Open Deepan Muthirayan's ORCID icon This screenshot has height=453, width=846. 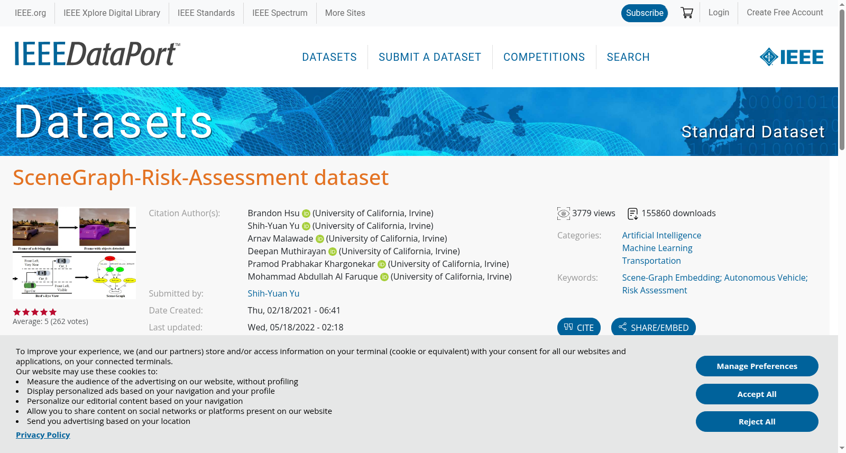pyautogui.click(x=333, y=252)
